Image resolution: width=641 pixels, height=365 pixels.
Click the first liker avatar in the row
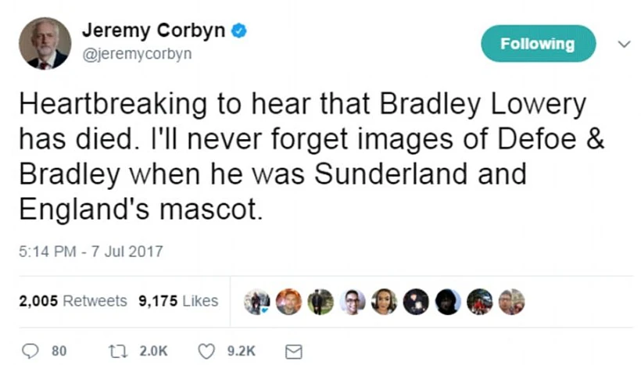[x=256, y=301]
